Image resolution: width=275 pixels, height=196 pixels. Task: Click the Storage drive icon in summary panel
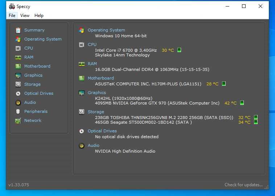coord(82,112)
